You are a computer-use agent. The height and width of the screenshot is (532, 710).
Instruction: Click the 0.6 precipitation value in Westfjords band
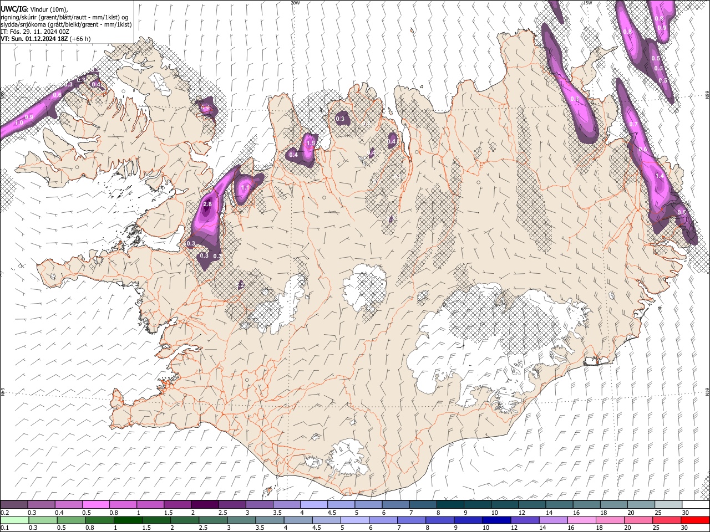pos(57,95)
